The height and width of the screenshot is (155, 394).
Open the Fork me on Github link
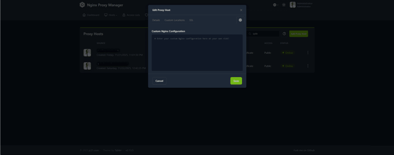coord(304,150)
